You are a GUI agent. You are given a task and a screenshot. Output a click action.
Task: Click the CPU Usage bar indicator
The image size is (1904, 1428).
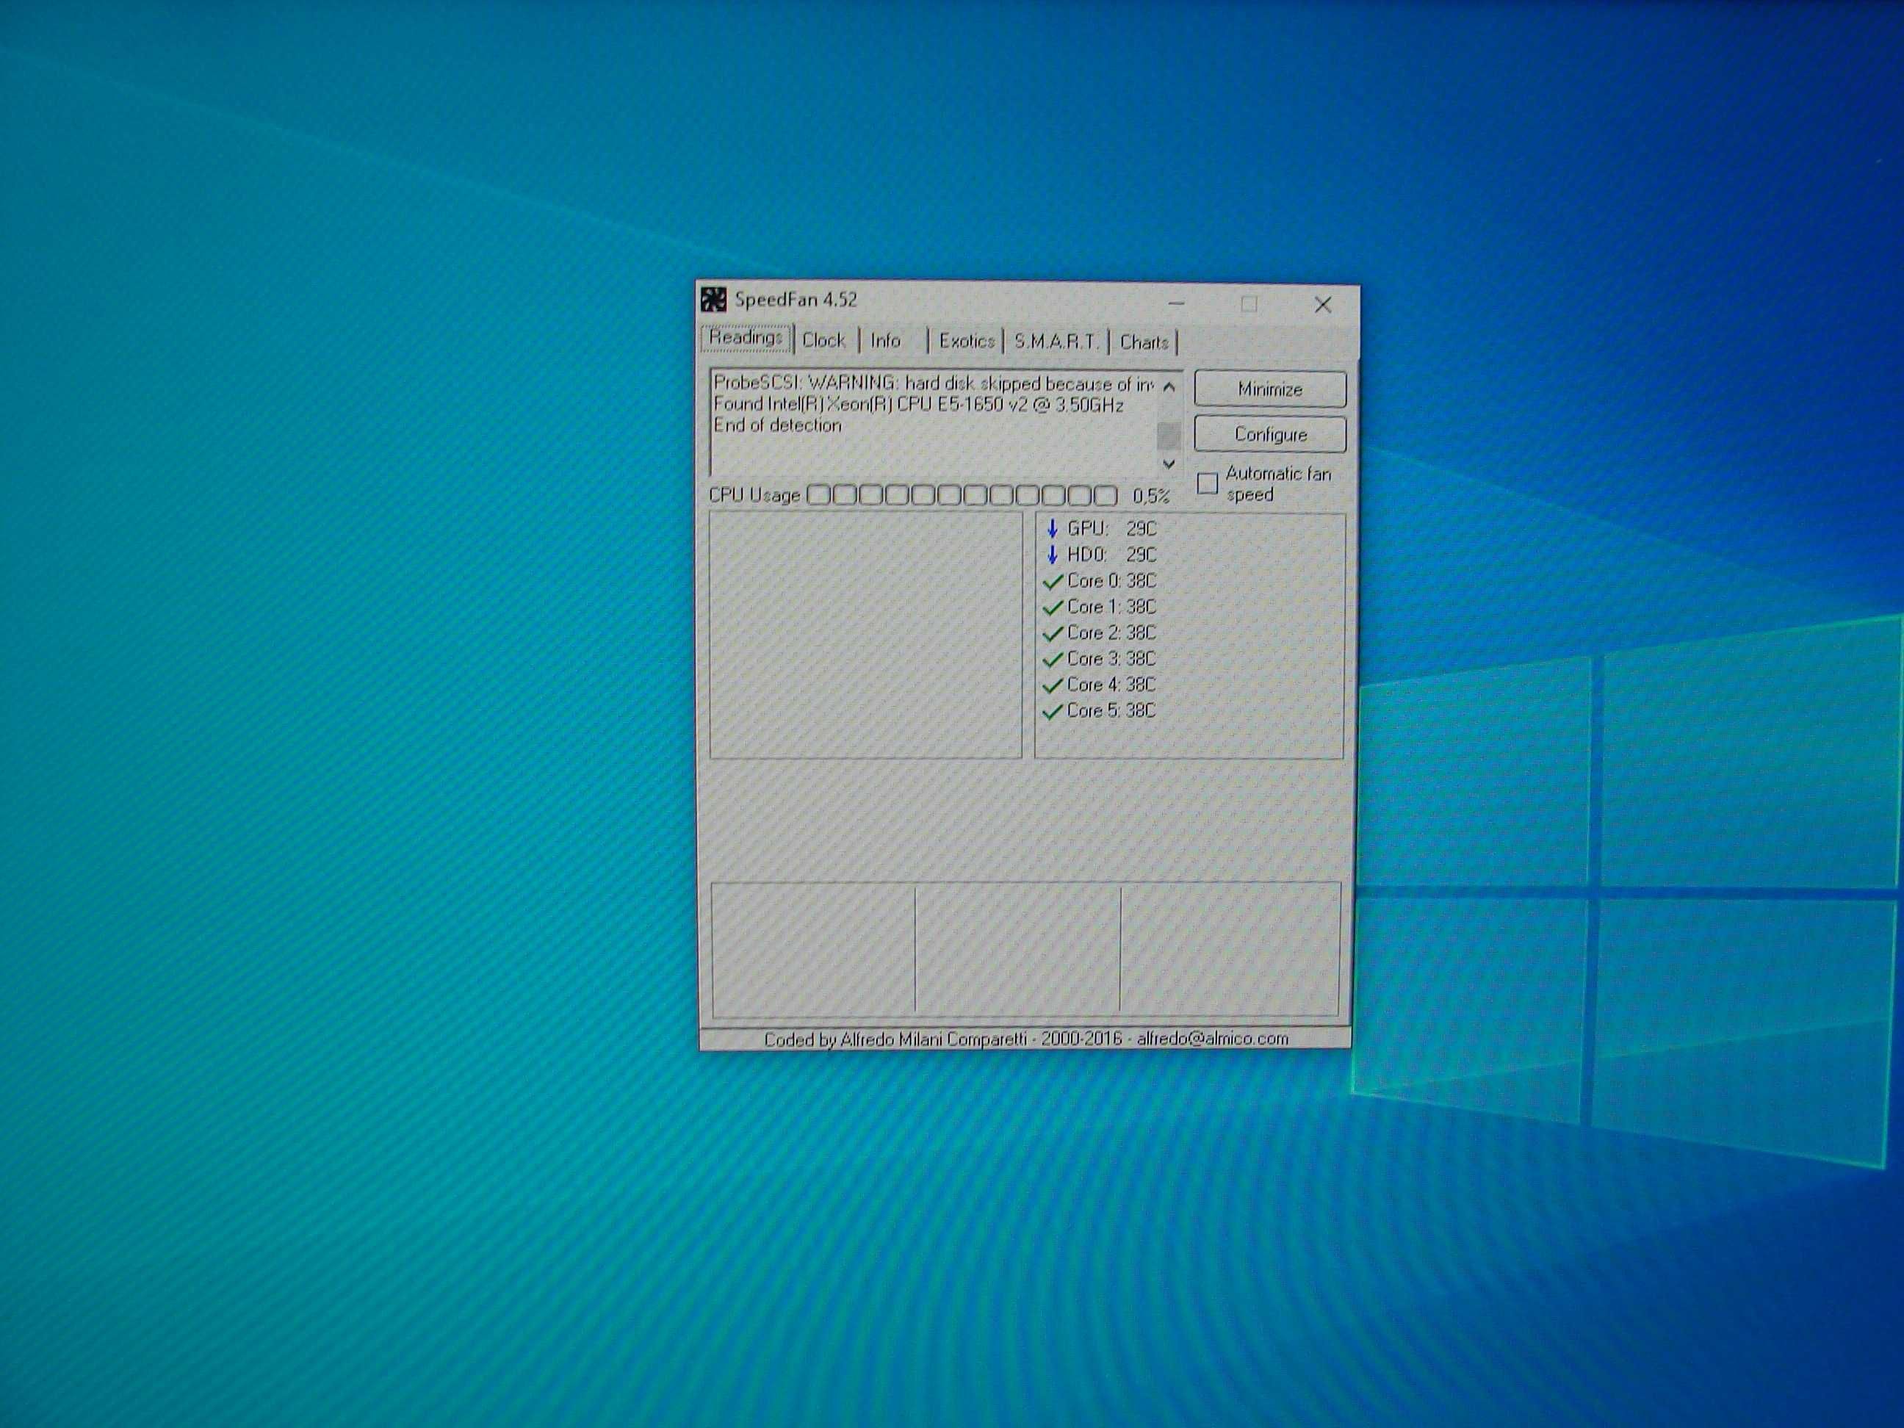tap(962, 495)
